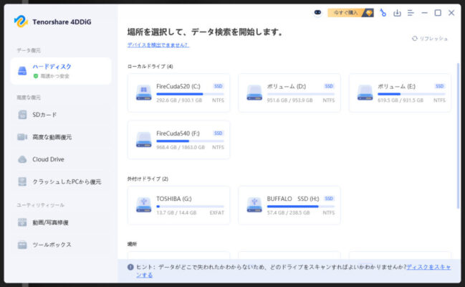
Task: Click the blue key registration icon
Action: [x=383, y=13]
